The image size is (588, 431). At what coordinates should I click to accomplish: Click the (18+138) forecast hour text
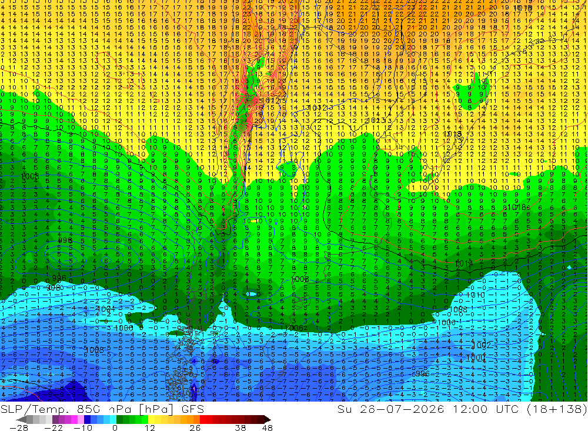click(x=556, y=409)
